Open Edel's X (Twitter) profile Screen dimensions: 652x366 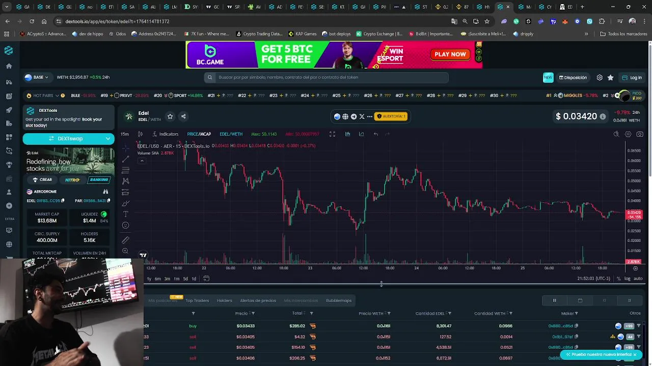[x=362, y=116]
